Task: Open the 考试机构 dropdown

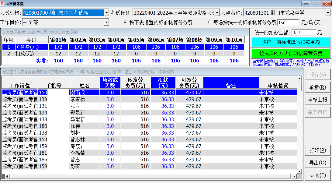Action: pyautogui.click(x=106, y=13)
